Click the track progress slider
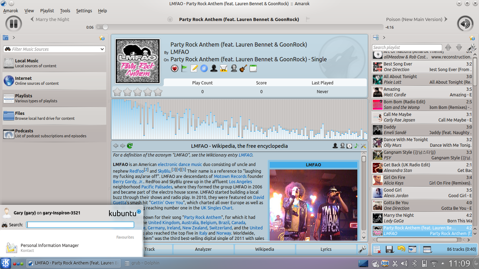Viewport: 479px width, 269px height. point(239,27)
